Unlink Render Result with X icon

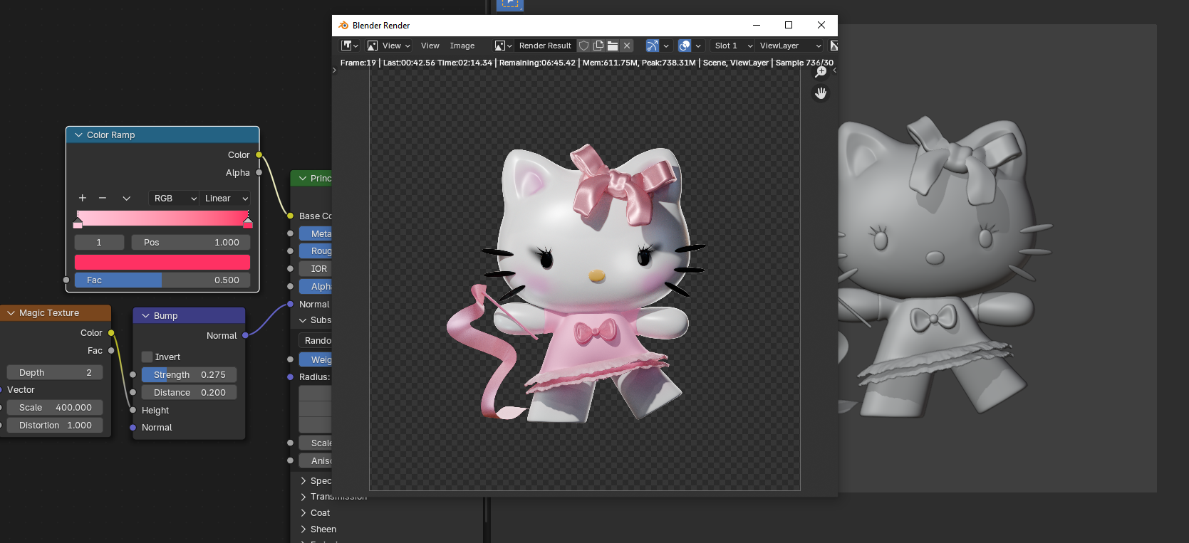coord(627,46)
